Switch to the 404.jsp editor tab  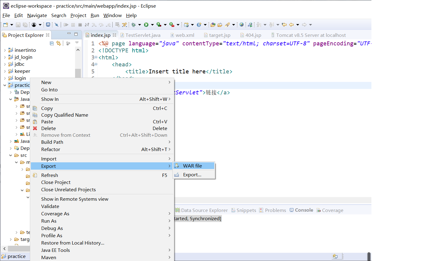[x=251, y=35]
